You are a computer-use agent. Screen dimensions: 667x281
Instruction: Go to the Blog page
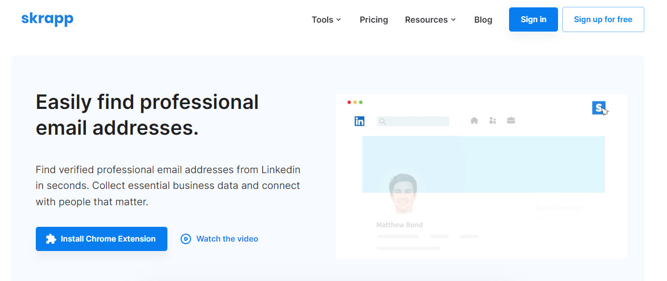point(483,19)
